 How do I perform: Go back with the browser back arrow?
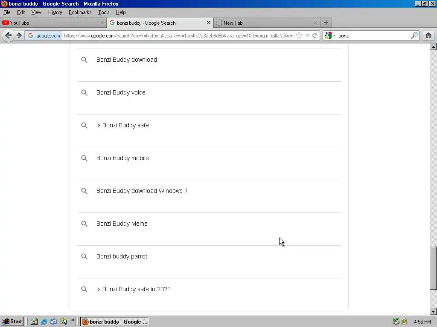[9, 36]
